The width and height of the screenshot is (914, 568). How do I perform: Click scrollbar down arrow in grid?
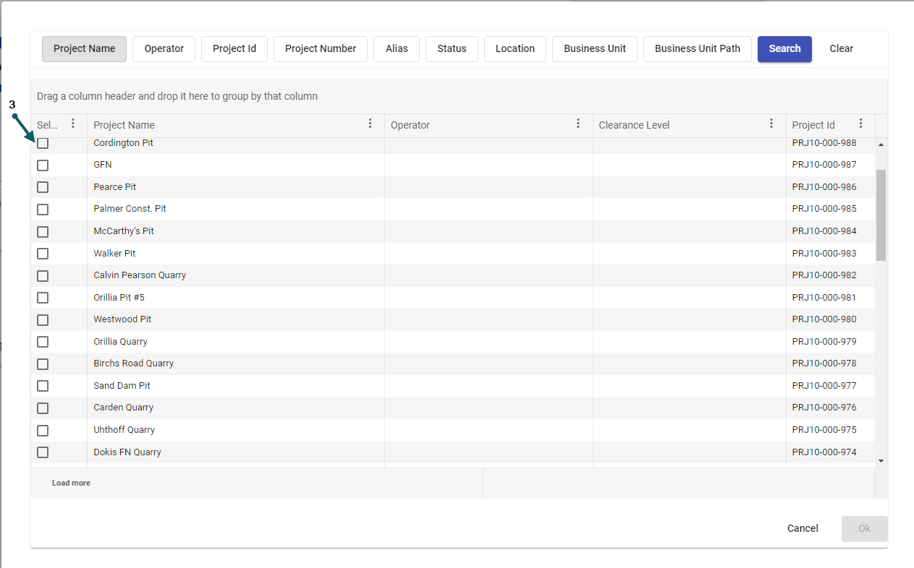[x=881, y=460]
